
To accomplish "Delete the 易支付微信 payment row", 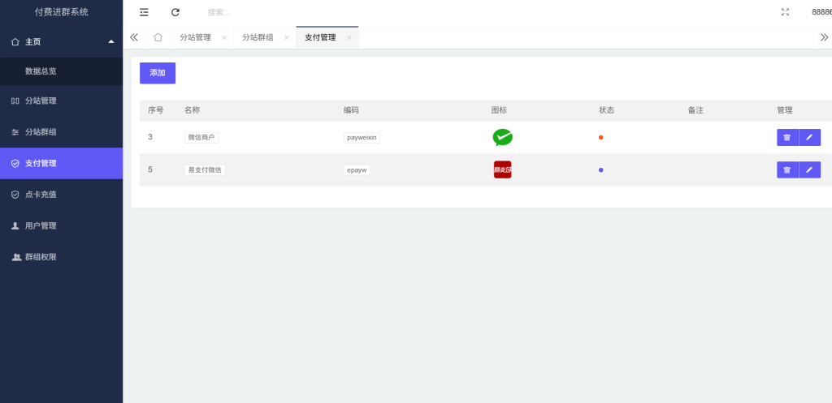I will tap(787, 169).
